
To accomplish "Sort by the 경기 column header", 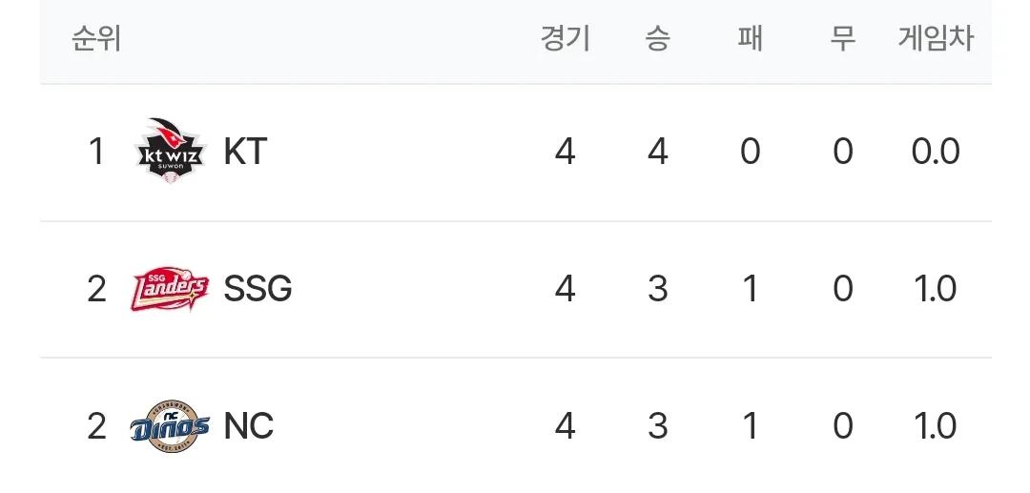I will click(x=566, y=39).
